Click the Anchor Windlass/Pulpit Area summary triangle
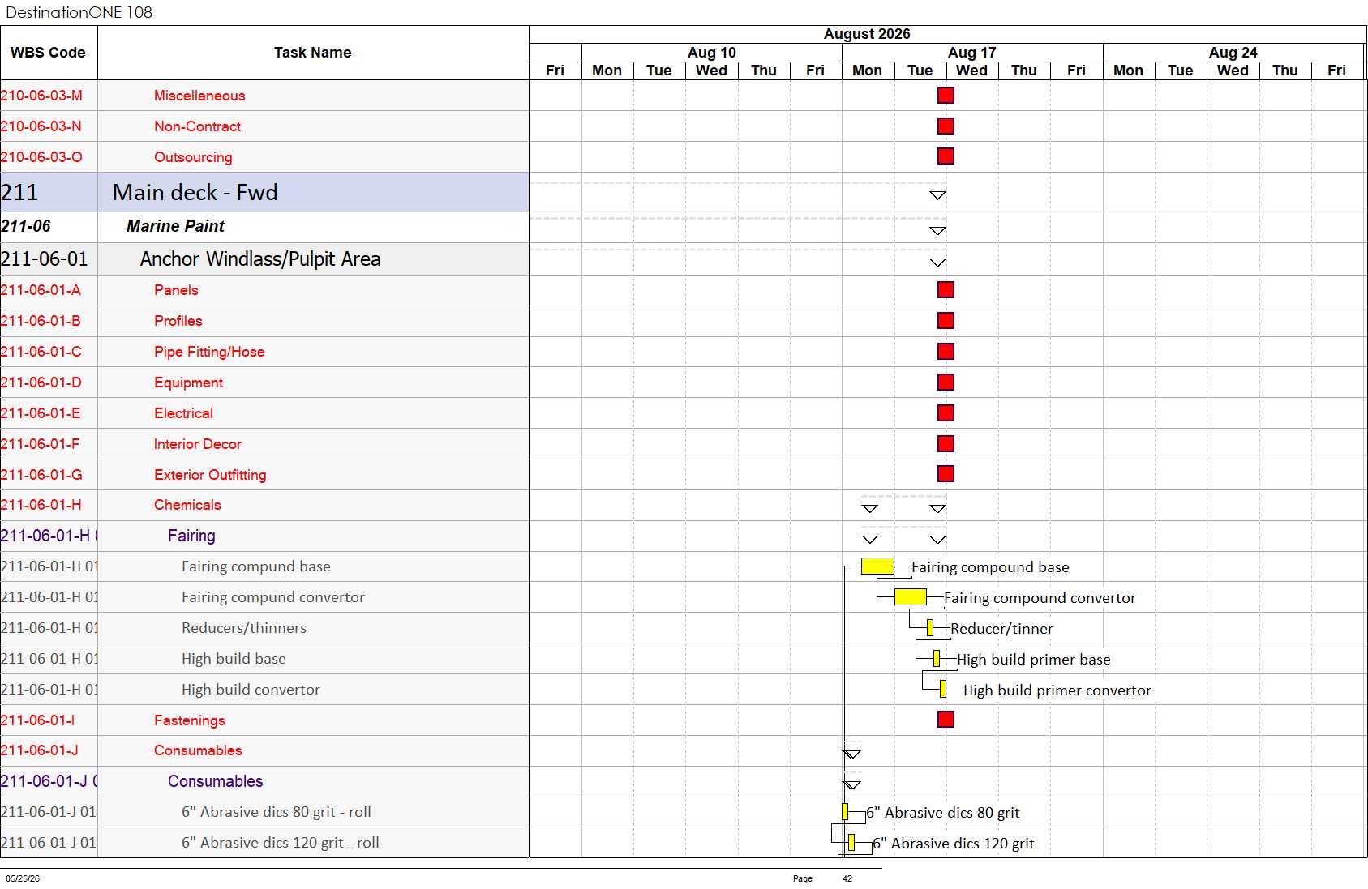Image resolution: width=1368 pixels, height=889 pixels. pyautogui.click(x=937, y=263)
